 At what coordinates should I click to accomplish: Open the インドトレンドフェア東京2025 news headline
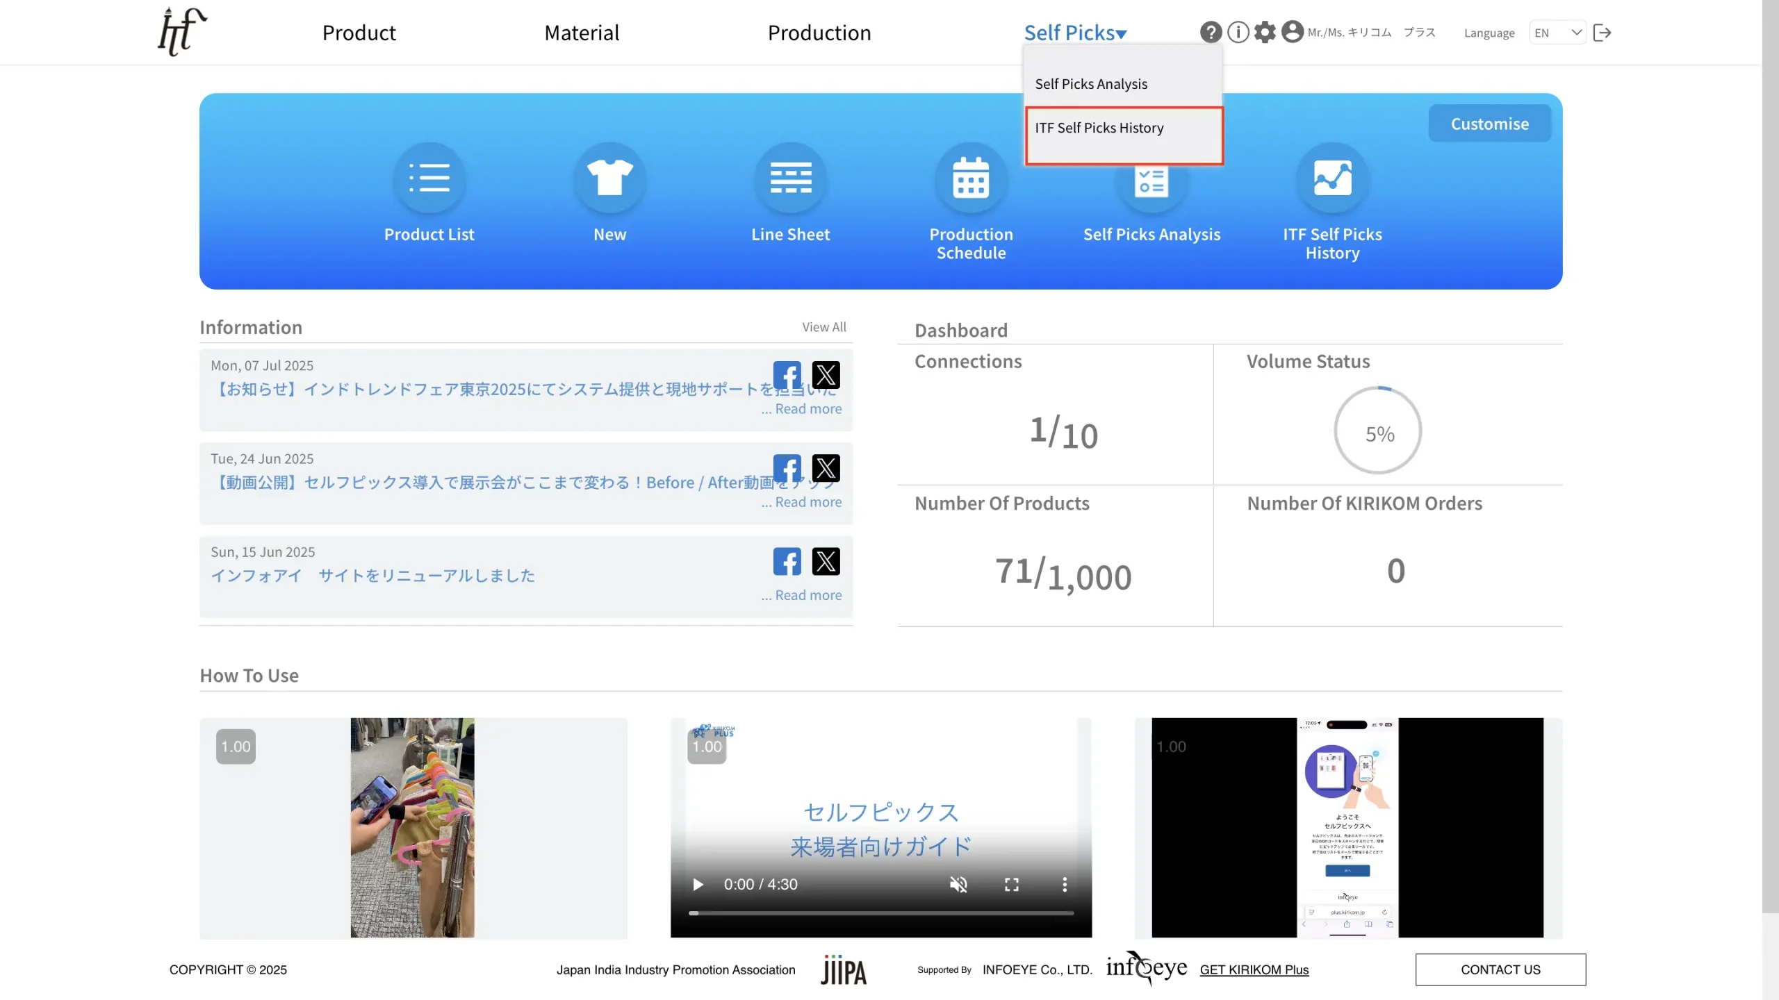coord(525,389)
